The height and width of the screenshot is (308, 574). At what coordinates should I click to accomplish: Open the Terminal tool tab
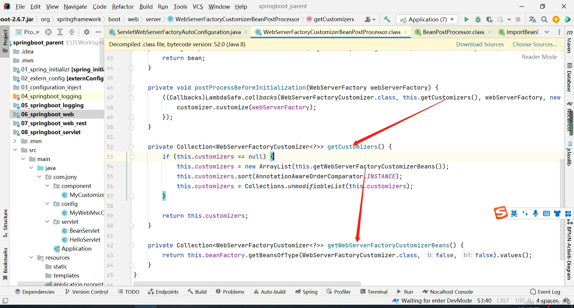374,292
